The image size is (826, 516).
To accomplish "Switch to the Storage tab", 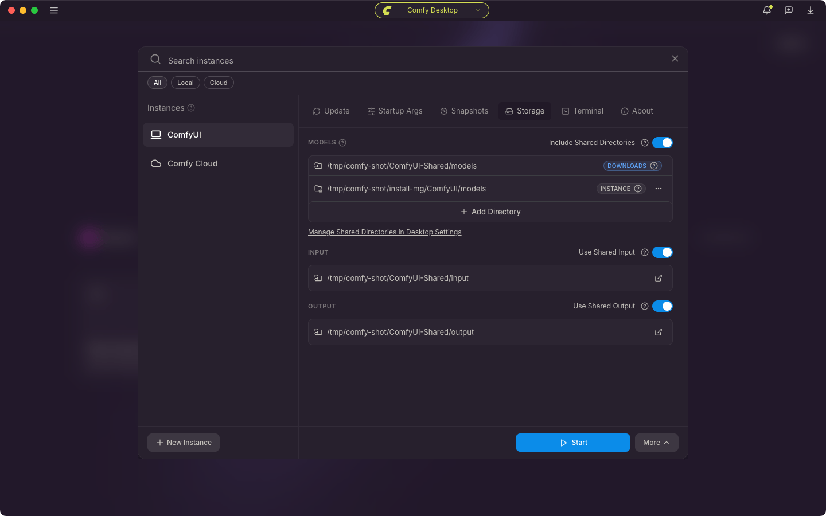I will tap(525, 111).
